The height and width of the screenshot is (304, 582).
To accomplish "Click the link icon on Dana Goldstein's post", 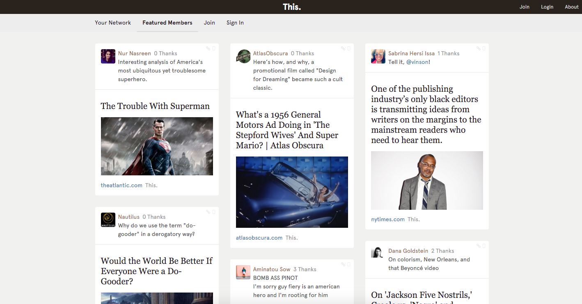I will 478,246.
